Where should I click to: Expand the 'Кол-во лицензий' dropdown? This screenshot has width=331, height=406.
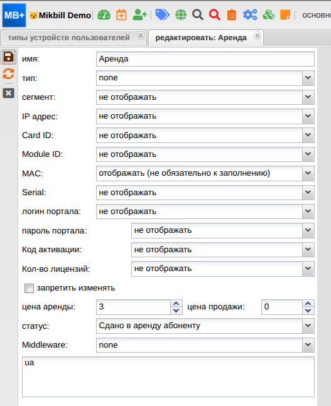(308, 269)
